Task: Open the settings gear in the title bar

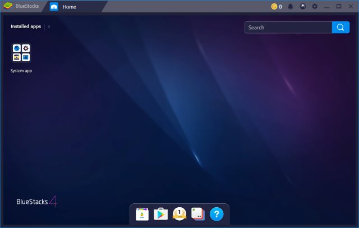Action: point(315,7)
